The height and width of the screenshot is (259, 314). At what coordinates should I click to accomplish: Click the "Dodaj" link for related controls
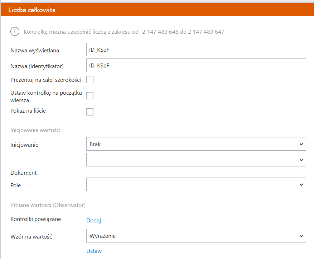coord(93,221)
